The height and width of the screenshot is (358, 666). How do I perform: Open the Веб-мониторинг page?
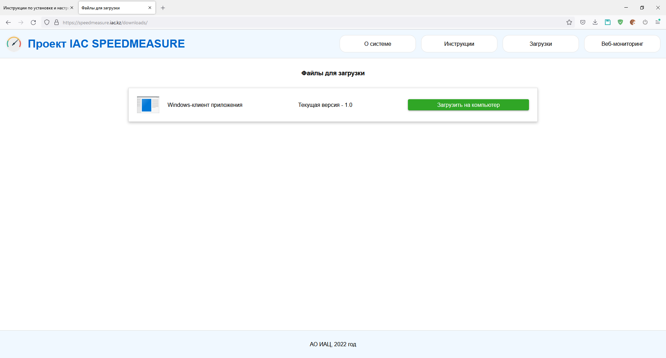(622, 44)
